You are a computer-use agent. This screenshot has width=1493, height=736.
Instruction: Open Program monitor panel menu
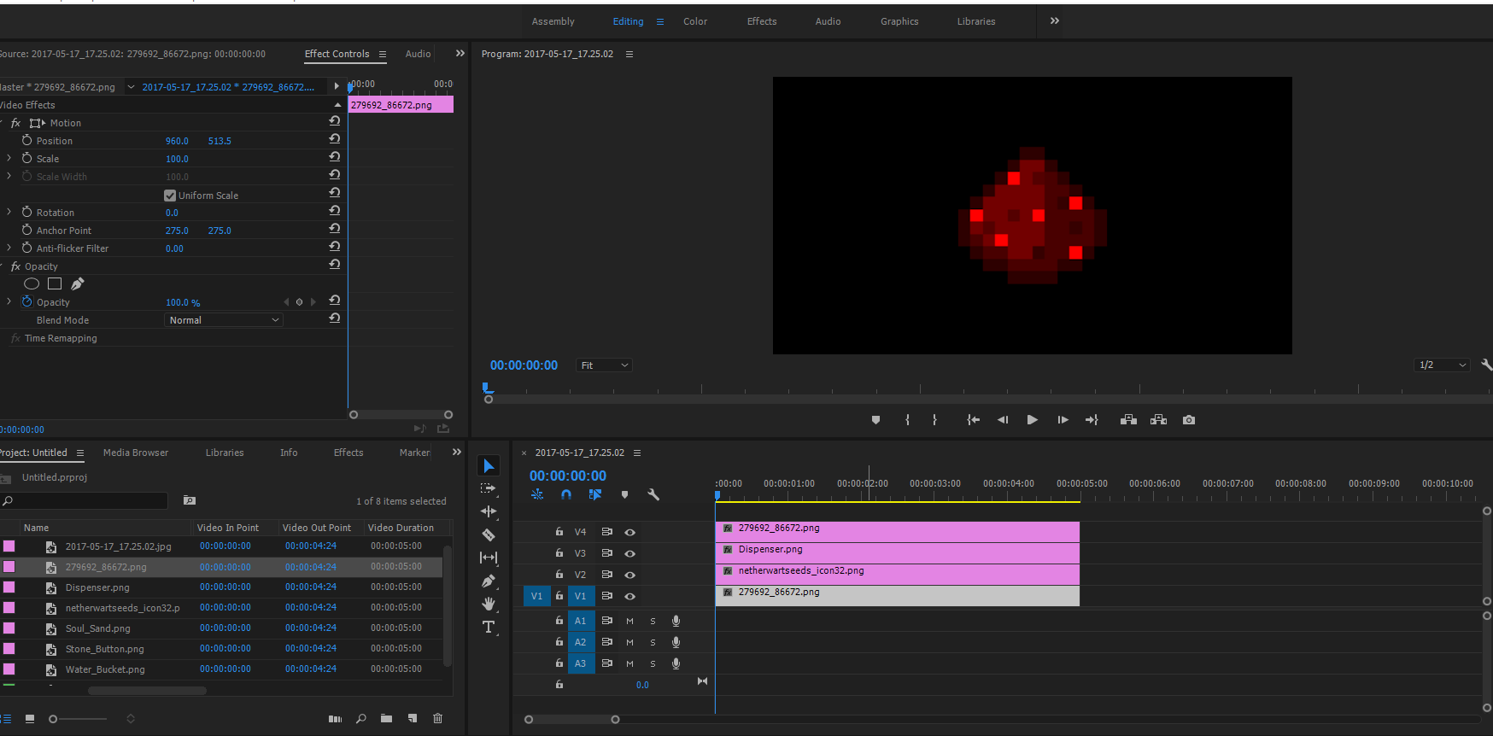tap(629, 54)
